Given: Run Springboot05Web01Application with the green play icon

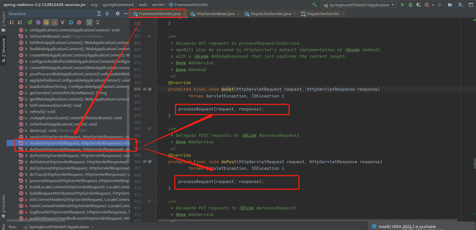Looking at the screenshot, I should (x=402, y=5).
